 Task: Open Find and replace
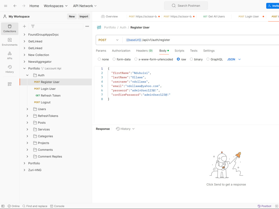coord(35,206)
